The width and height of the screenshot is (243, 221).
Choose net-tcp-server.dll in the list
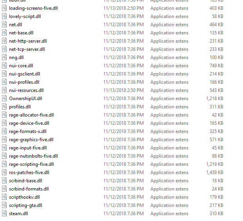[27, 49]
